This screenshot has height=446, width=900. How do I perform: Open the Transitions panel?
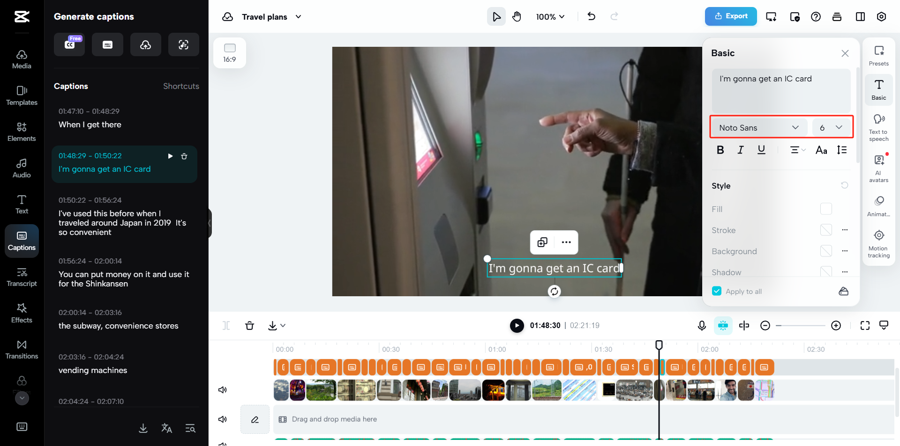tap(22, 350)
